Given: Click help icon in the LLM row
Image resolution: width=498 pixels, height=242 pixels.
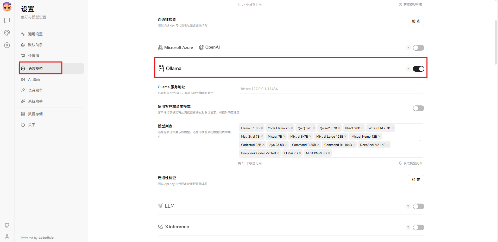Looking at the screenshot, I should pos(408,206).
